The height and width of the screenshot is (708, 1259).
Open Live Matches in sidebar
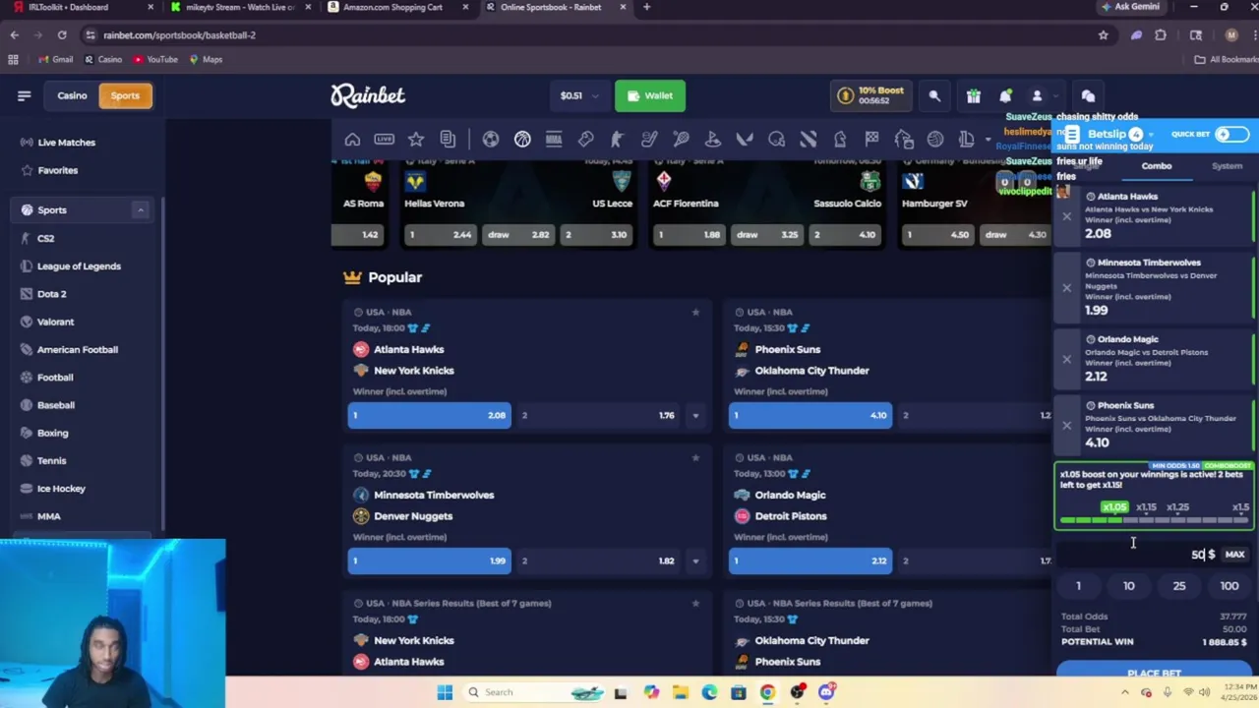click(x=66, y=143)
